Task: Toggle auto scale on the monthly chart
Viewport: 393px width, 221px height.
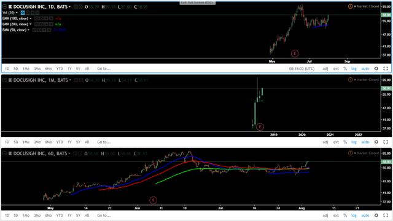Action: click(x=365, y=142)
